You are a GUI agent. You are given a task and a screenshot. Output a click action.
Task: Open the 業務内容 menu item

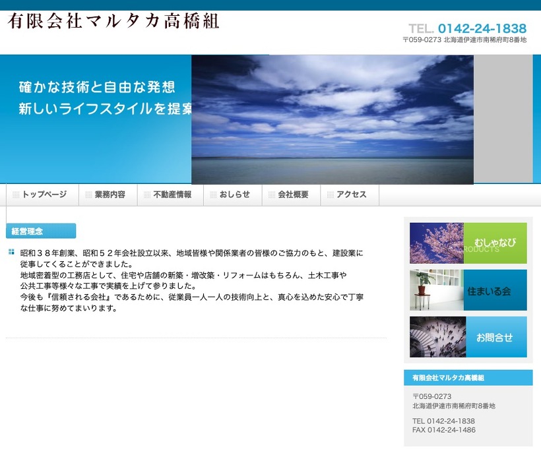[109, 195]
